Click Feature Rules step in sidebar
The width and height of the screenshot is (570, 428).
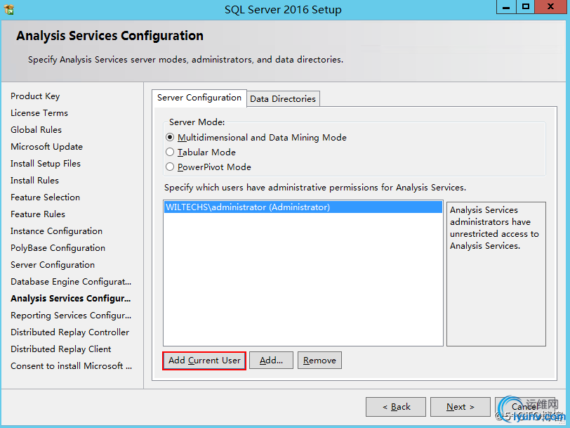[x=38, y=214]
